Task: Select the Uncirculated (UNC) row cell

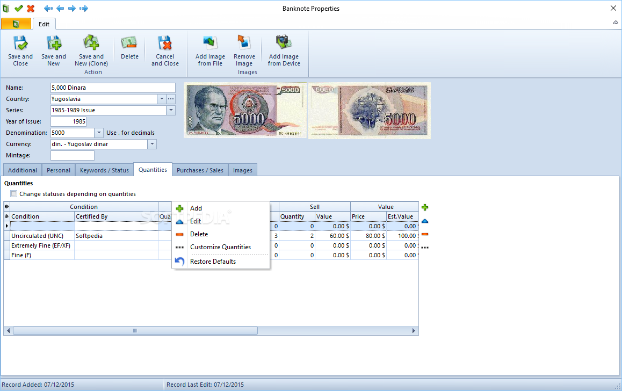Action: (42, 236)
